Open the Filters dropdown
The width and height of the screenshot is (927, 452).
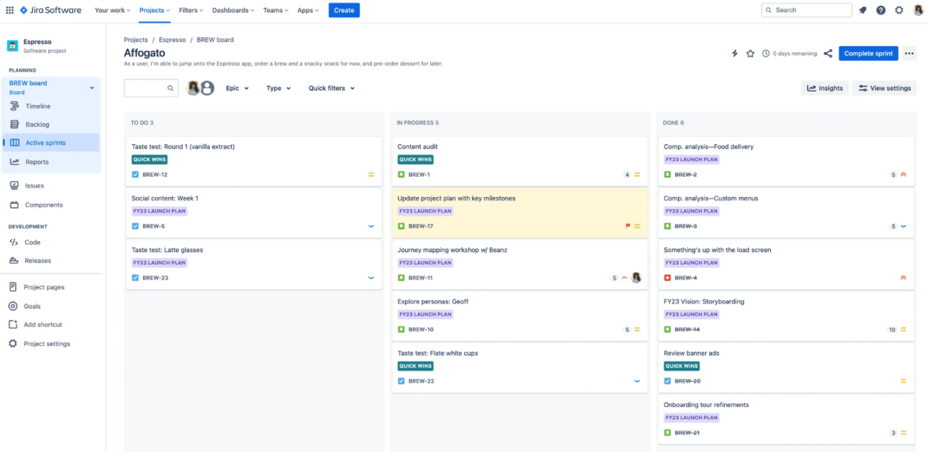[191, 10]
